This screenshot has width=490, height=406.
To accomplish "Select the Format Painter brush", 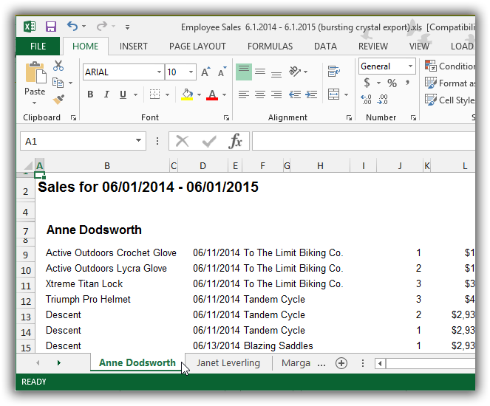I will pos(58,99).
